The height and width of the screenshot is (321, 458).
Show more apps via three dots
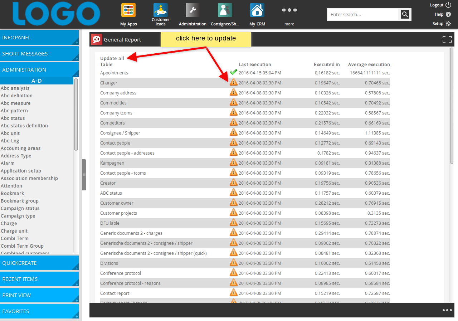pyautogui.click(x=289, y=11)
